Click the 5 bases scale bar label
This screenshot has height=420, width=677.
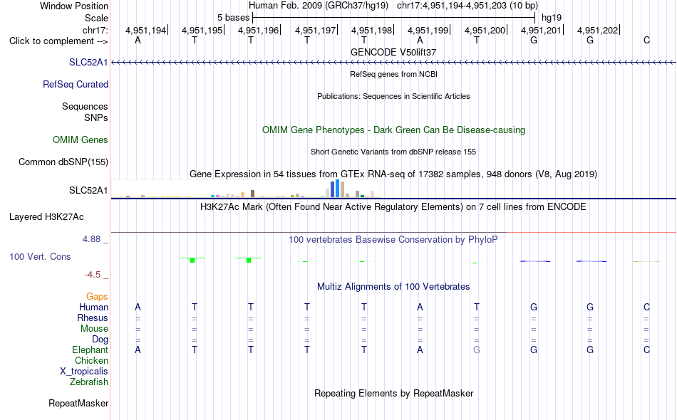[x=233, y=18]
